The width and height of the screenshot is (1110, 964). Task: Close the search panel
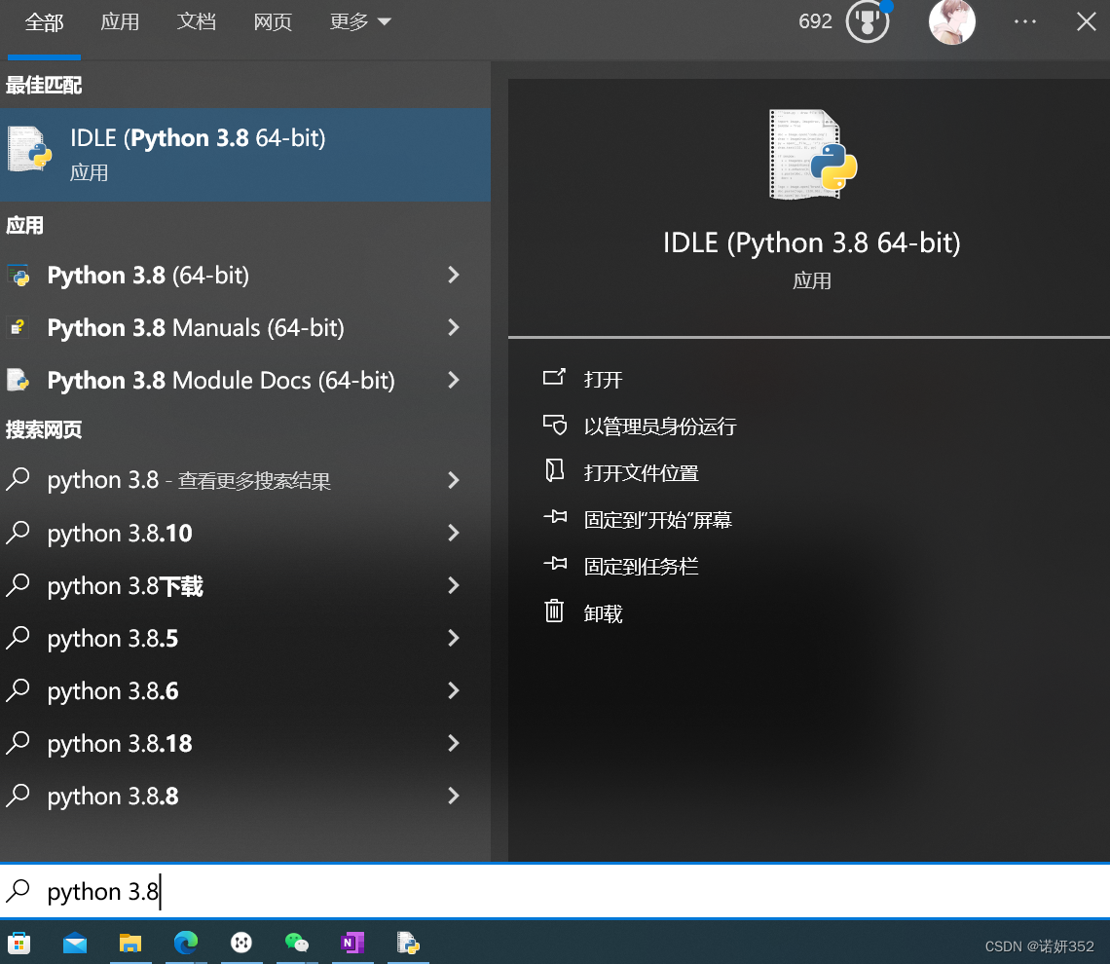[x=1086, y=22]
